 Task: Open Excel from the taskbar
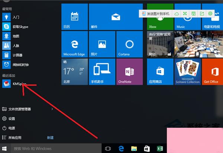point(160,149)
